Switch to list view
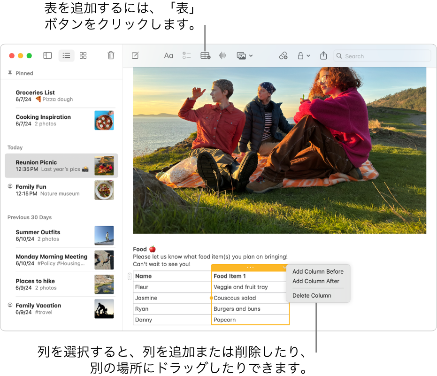437x376 pixels. point(66,55)
